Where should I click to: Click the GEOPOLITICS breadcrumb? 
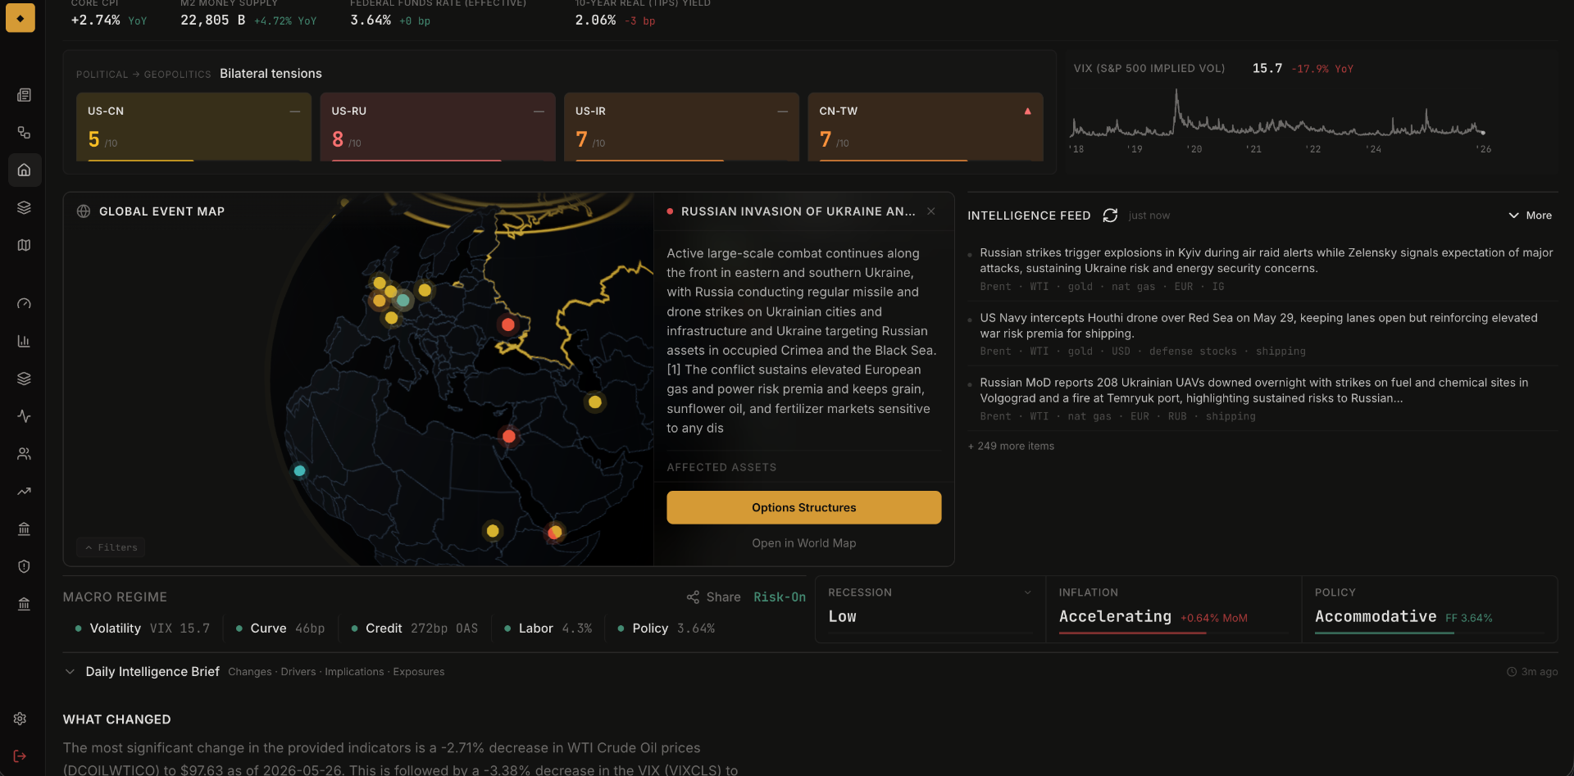point(177,75)
